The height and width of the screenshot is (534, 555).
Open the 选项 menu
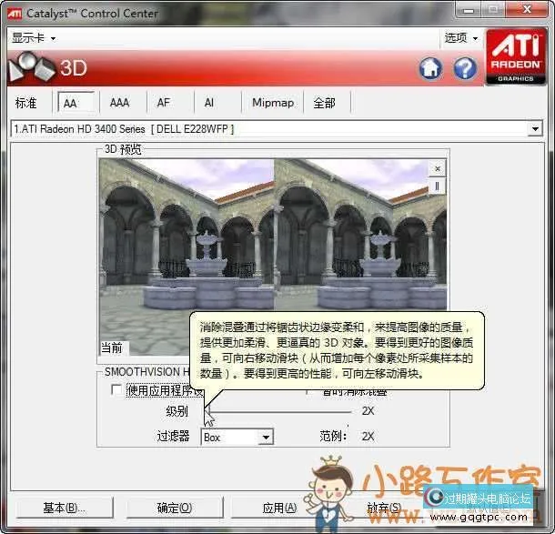(x=460, y=38)
